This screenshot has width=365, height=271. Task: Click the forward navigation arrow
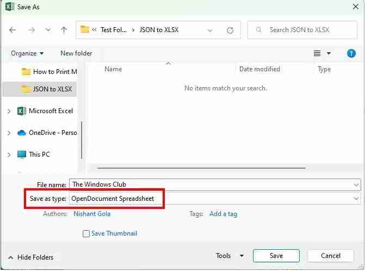[x=32, y=30]
